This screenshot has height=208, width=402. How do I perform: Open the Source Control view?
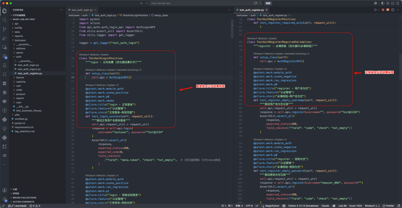tap(4, 29)
